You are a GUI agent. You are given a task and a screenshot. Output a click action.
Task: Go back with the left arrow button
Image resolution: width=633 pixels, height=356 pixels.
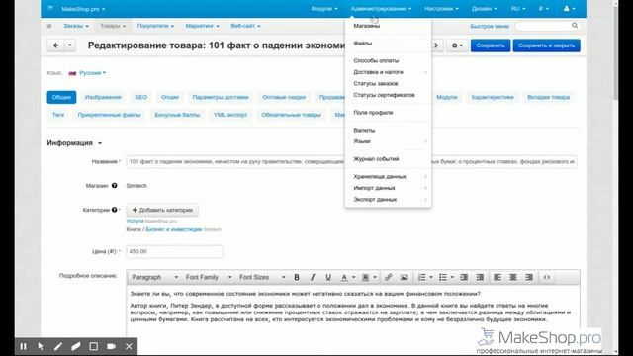point(56,45)
